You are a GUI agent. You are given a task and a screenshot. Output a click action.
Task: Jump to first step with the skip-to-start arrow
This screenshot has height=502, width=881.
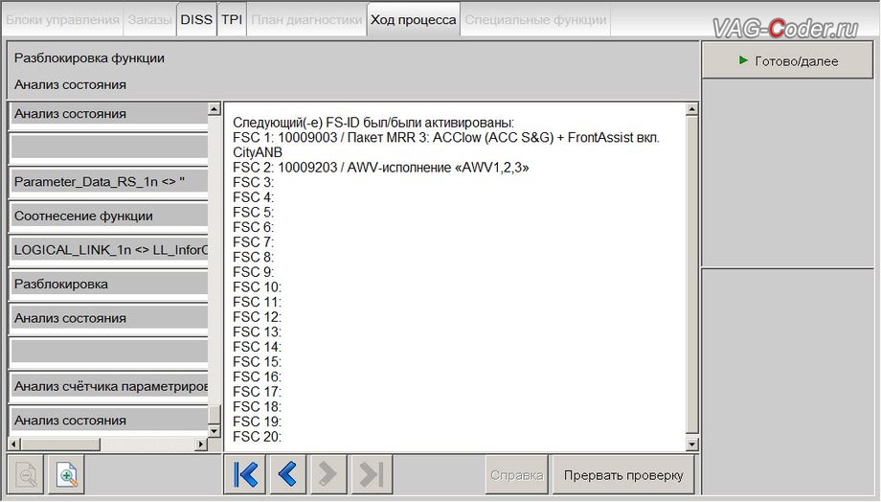[245, 474]
